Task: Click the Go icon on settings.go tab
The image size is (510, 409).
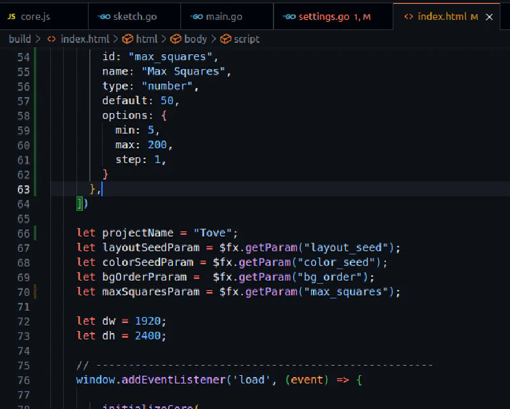Action: pyautogui.click(x=289, y=17)
